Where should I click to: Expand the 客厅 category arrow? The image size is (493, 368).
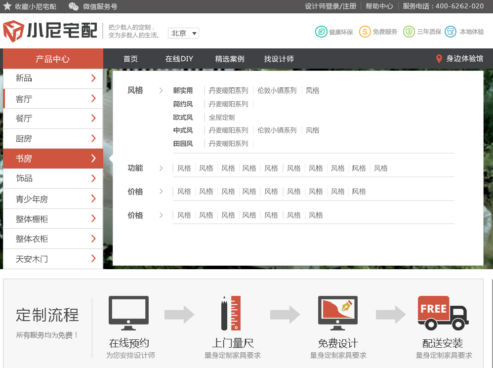point(93,99)
